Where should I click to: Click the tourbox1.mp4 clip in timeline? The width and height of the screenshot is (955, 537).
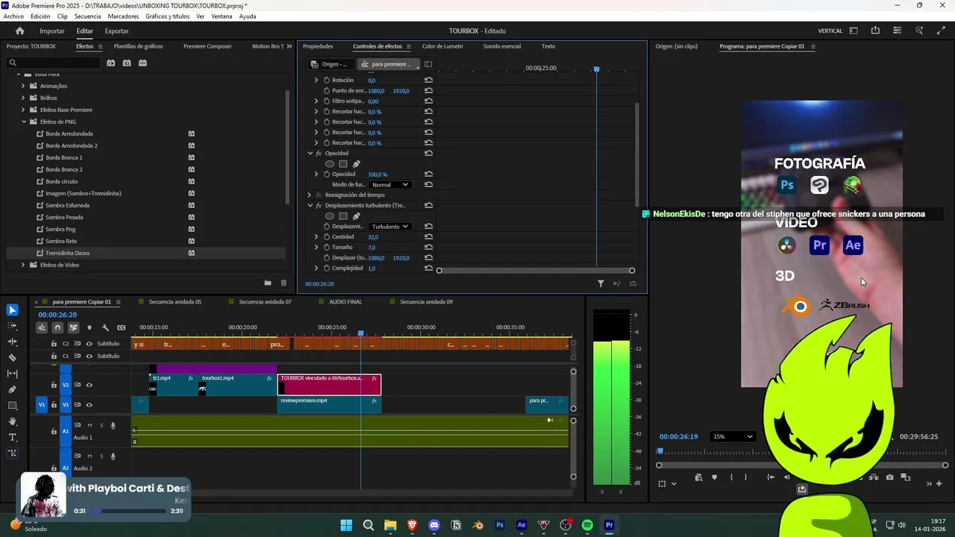[x=237, y=385]
